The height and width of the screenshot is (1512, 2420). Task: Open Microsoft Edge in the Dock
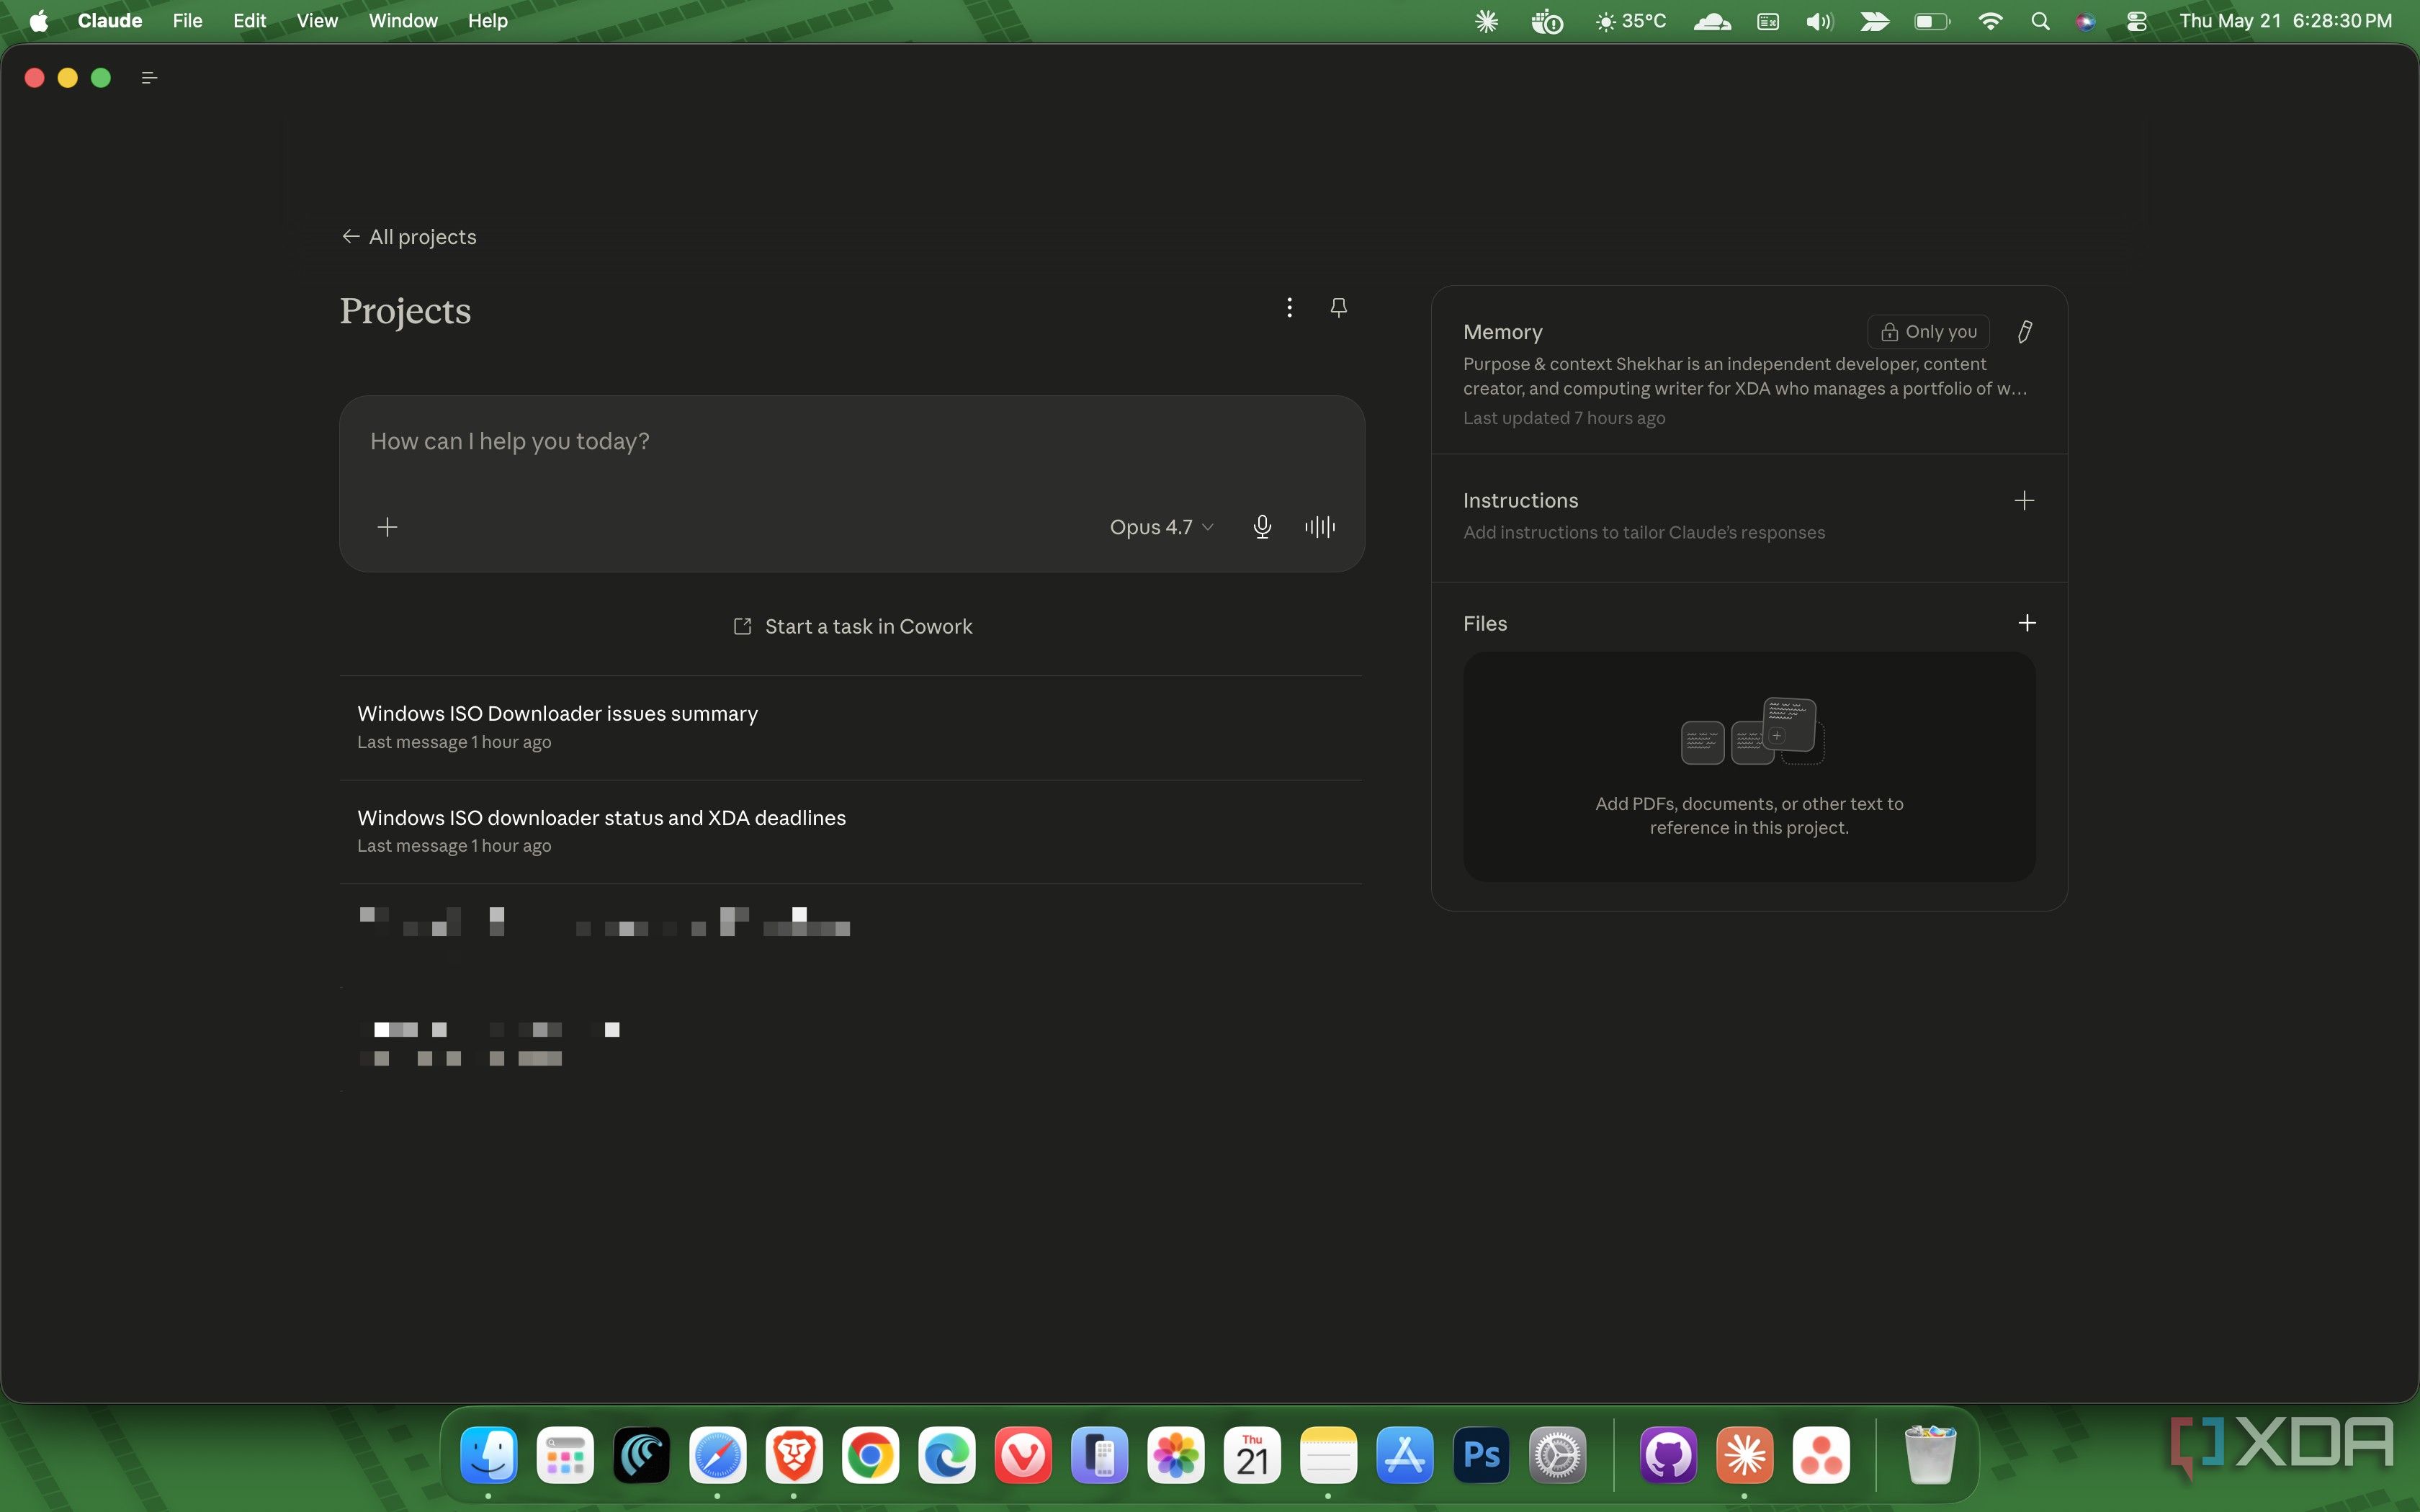[947, 1455]
